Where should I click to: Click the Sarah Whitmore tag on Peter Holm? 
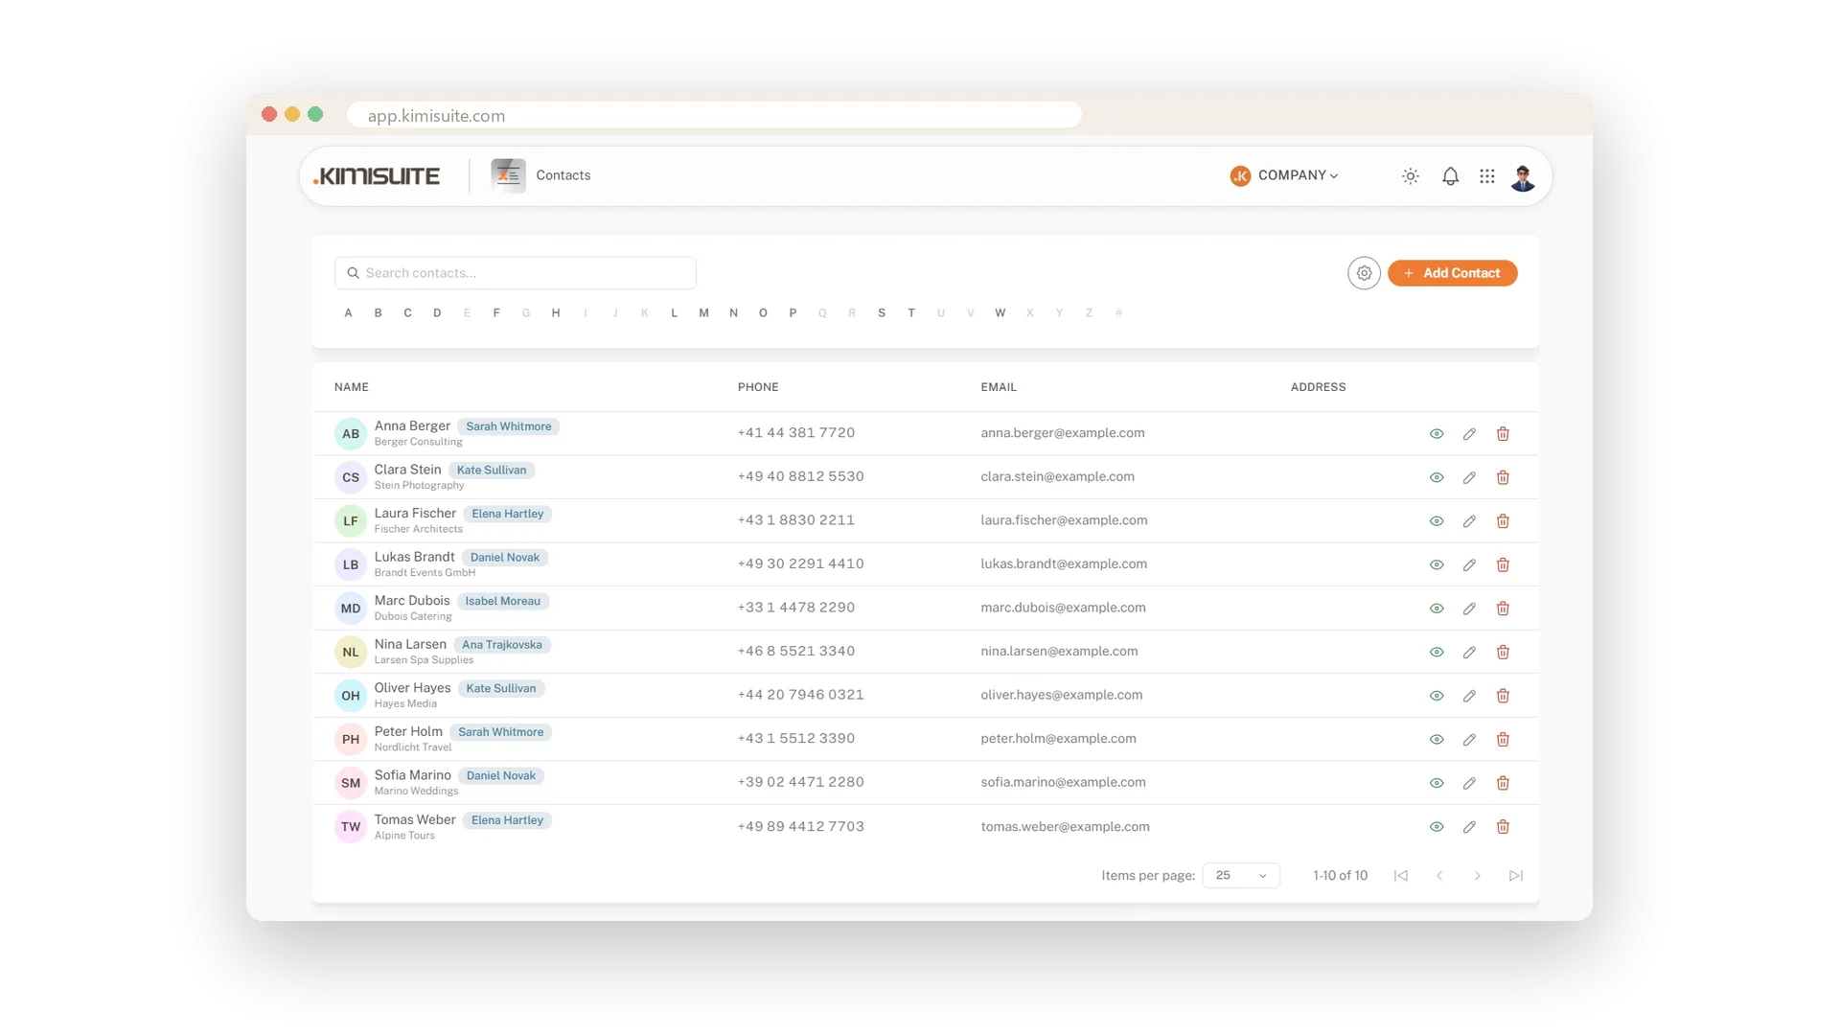[500, 732]
